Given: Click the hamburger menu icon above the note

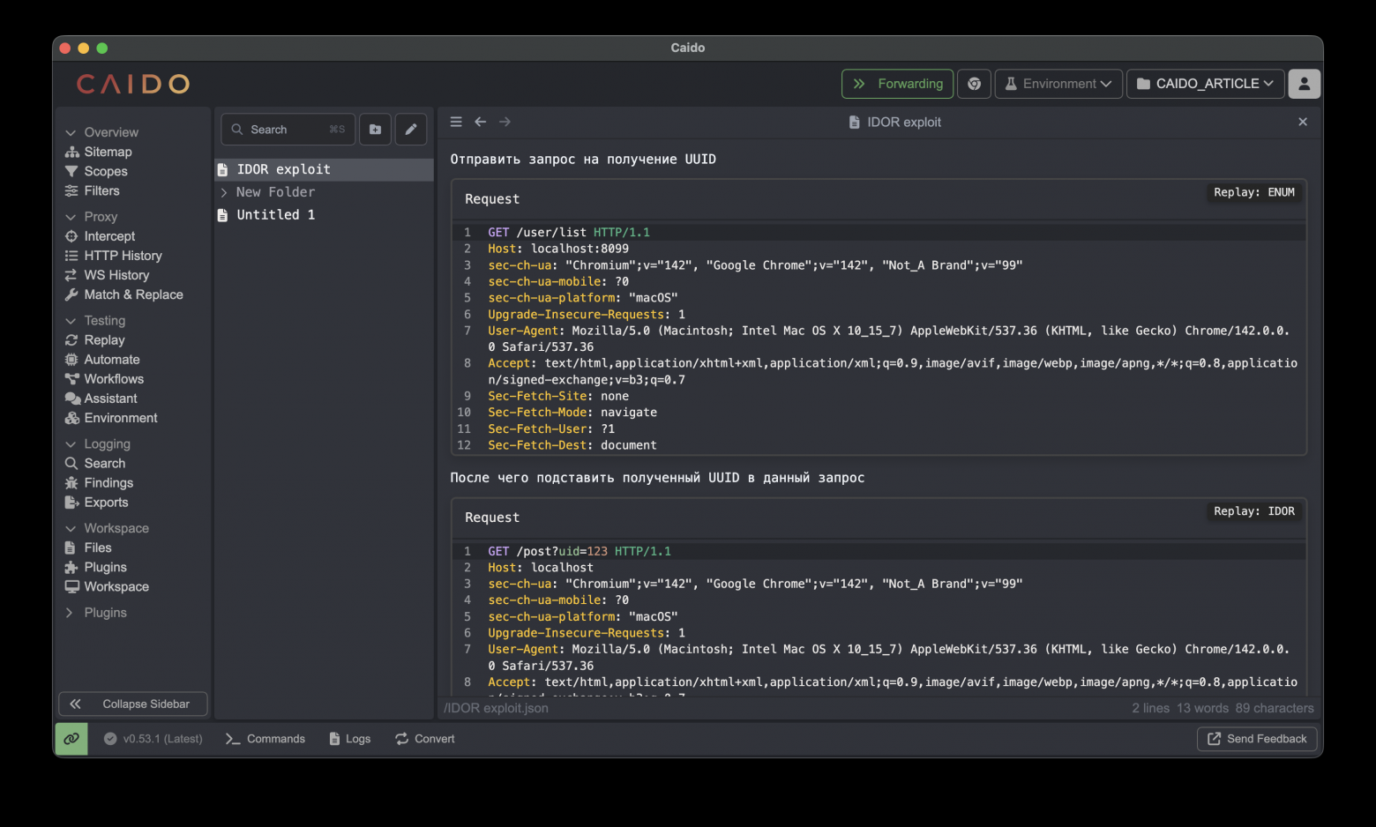Looking at the screenshot, I should [x=456, y=122].
